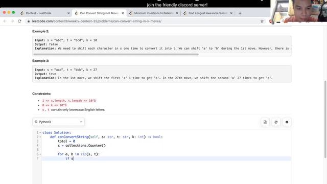Click 'c = collections.Counter()' line
The image size is (327, 184).
click(x=82, y=146)
